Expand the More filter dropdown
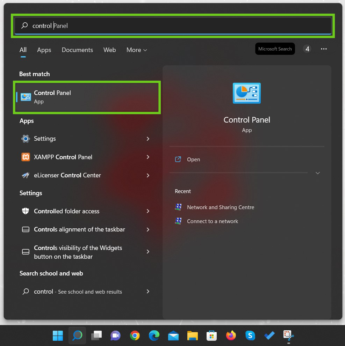Screen dimensions: 345x346 tap(137, 50)
